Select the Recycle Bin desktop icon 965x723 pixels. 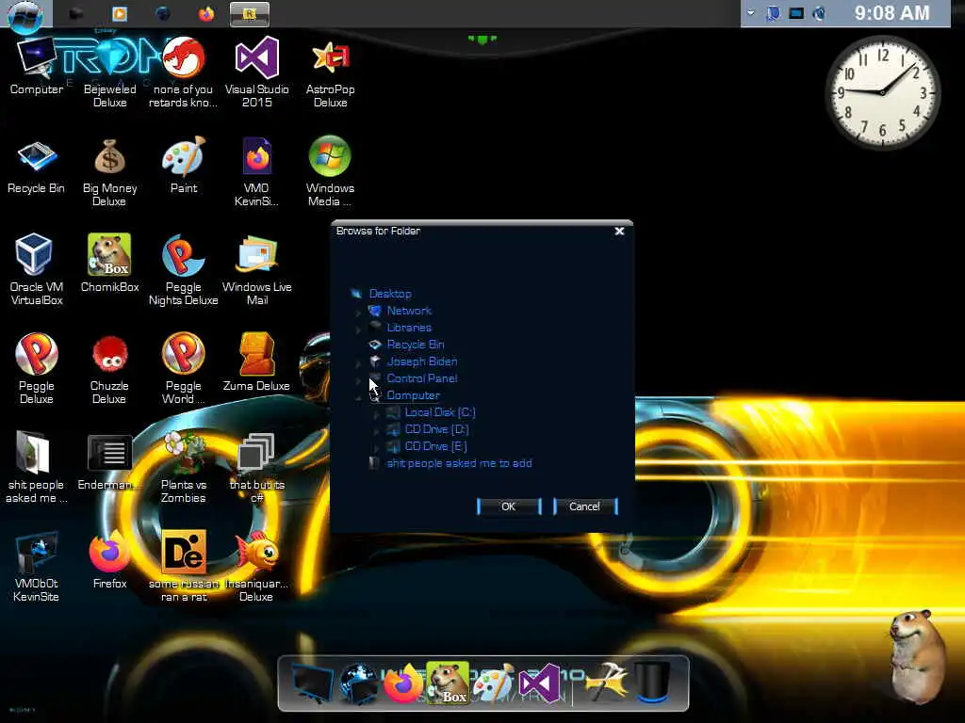(x=36, y=168)
